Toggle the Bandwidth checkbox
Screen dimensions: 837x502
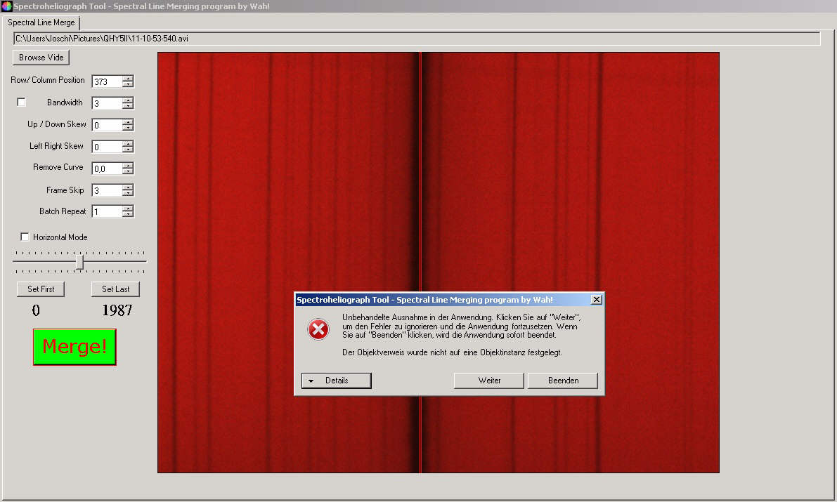(21, 103)
